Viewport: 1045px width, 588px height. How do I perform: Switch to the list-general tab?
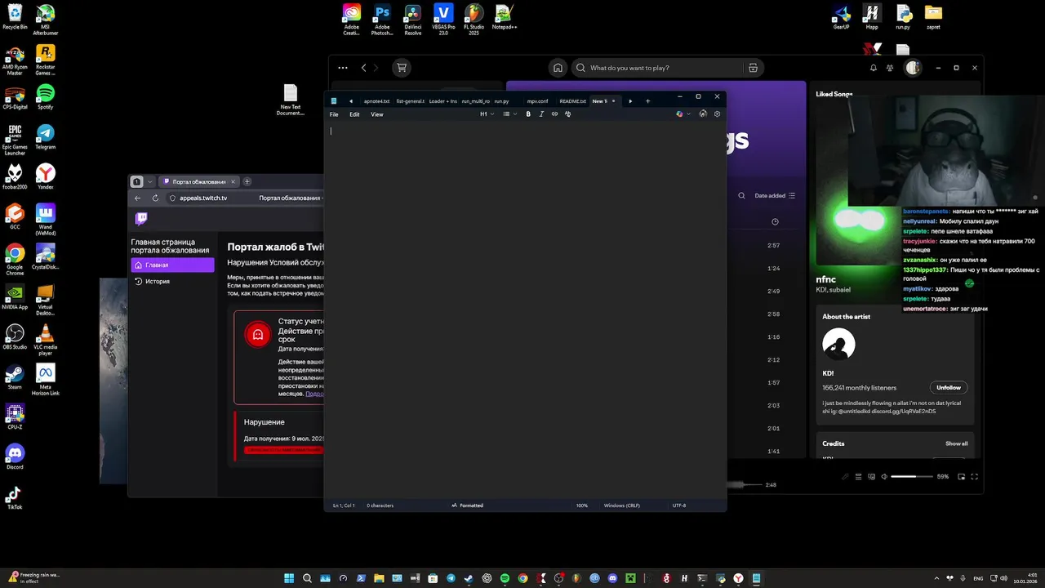coord(410,101)
